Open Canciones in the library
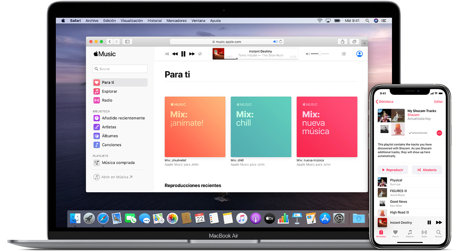The width and height of the screenshot is (460, 252). 120,144
